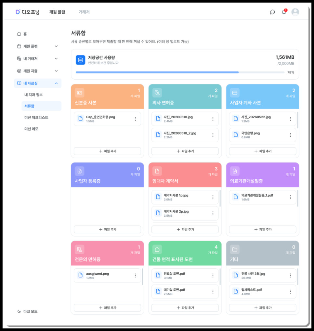Open the file ausgjwmd.png
314x331 pixels.
pyautogui.click(x=107, y=275)
